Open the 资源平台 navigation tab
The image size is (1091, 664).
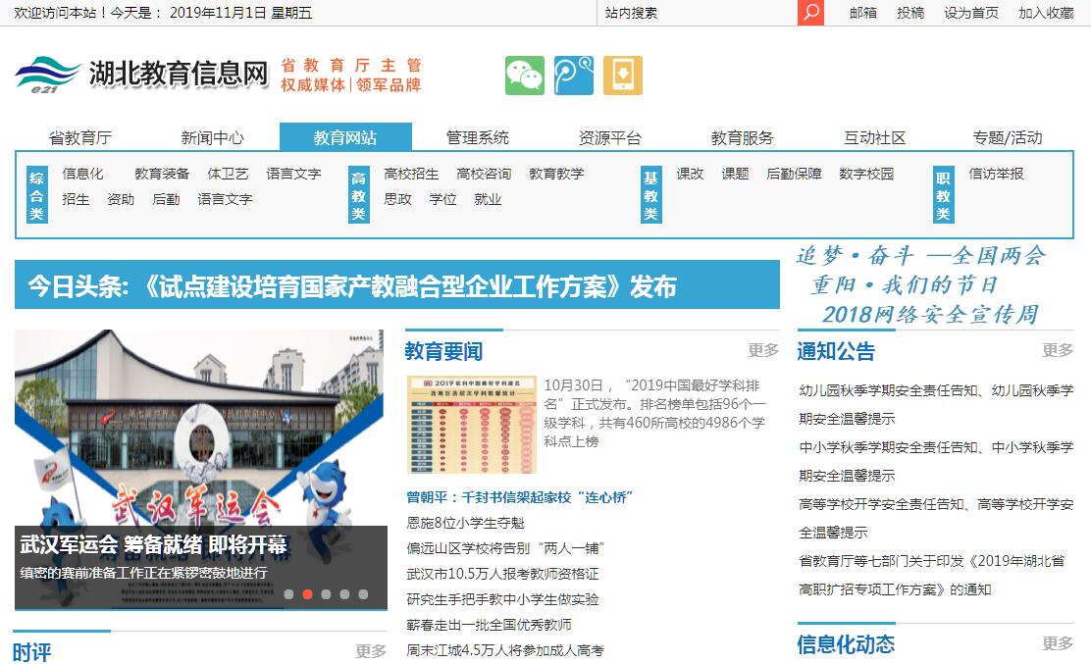610,137
